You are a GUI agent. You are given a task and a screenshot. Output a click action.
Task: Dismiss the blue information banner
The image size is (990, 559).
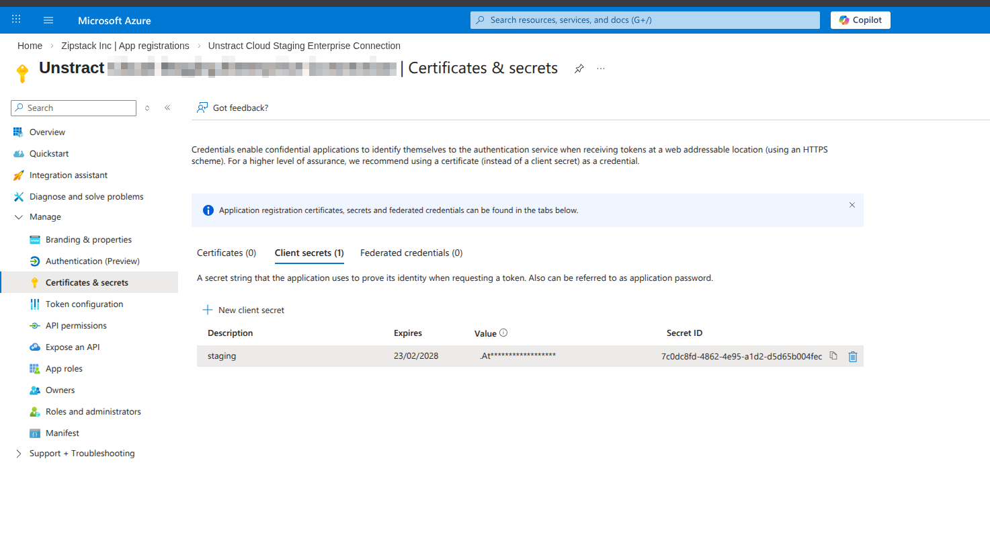(852, 205)
